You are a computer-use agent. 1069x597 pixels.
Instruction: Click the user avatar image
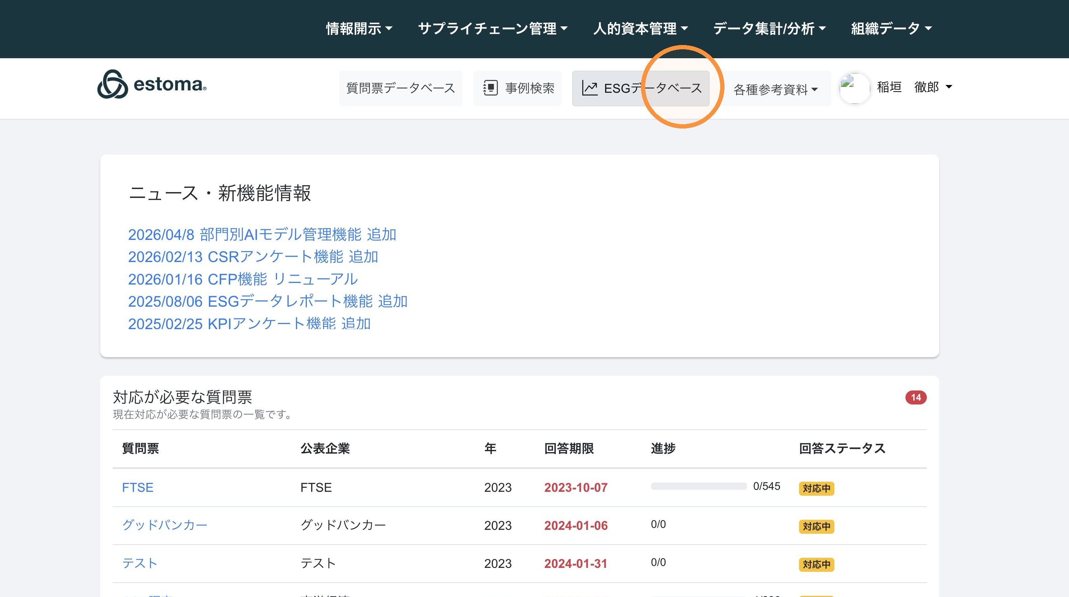854,88
